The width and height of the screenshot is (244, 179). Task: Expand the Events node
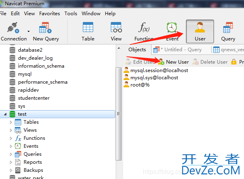[x=11, y=146]
